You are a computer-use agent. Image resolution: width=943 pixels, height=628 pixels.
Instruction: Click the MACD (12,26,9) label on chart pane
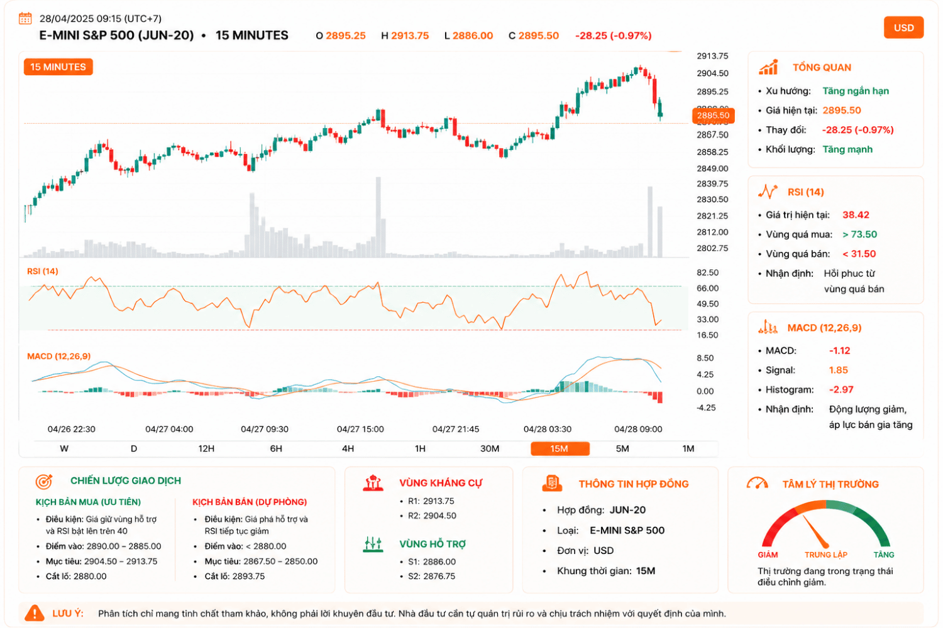click(58, 356)
